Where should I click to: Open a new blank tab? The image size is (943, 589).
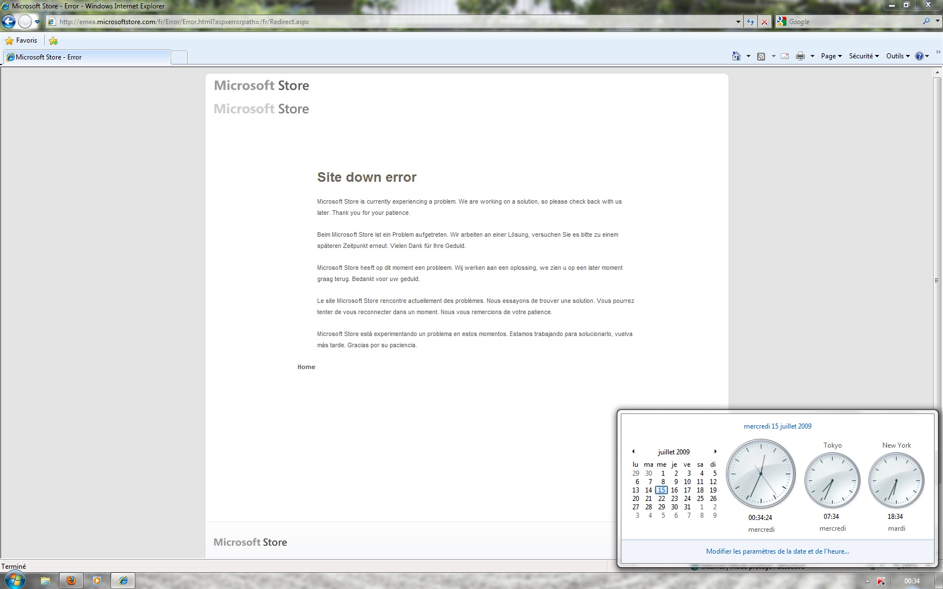[179, 57]
